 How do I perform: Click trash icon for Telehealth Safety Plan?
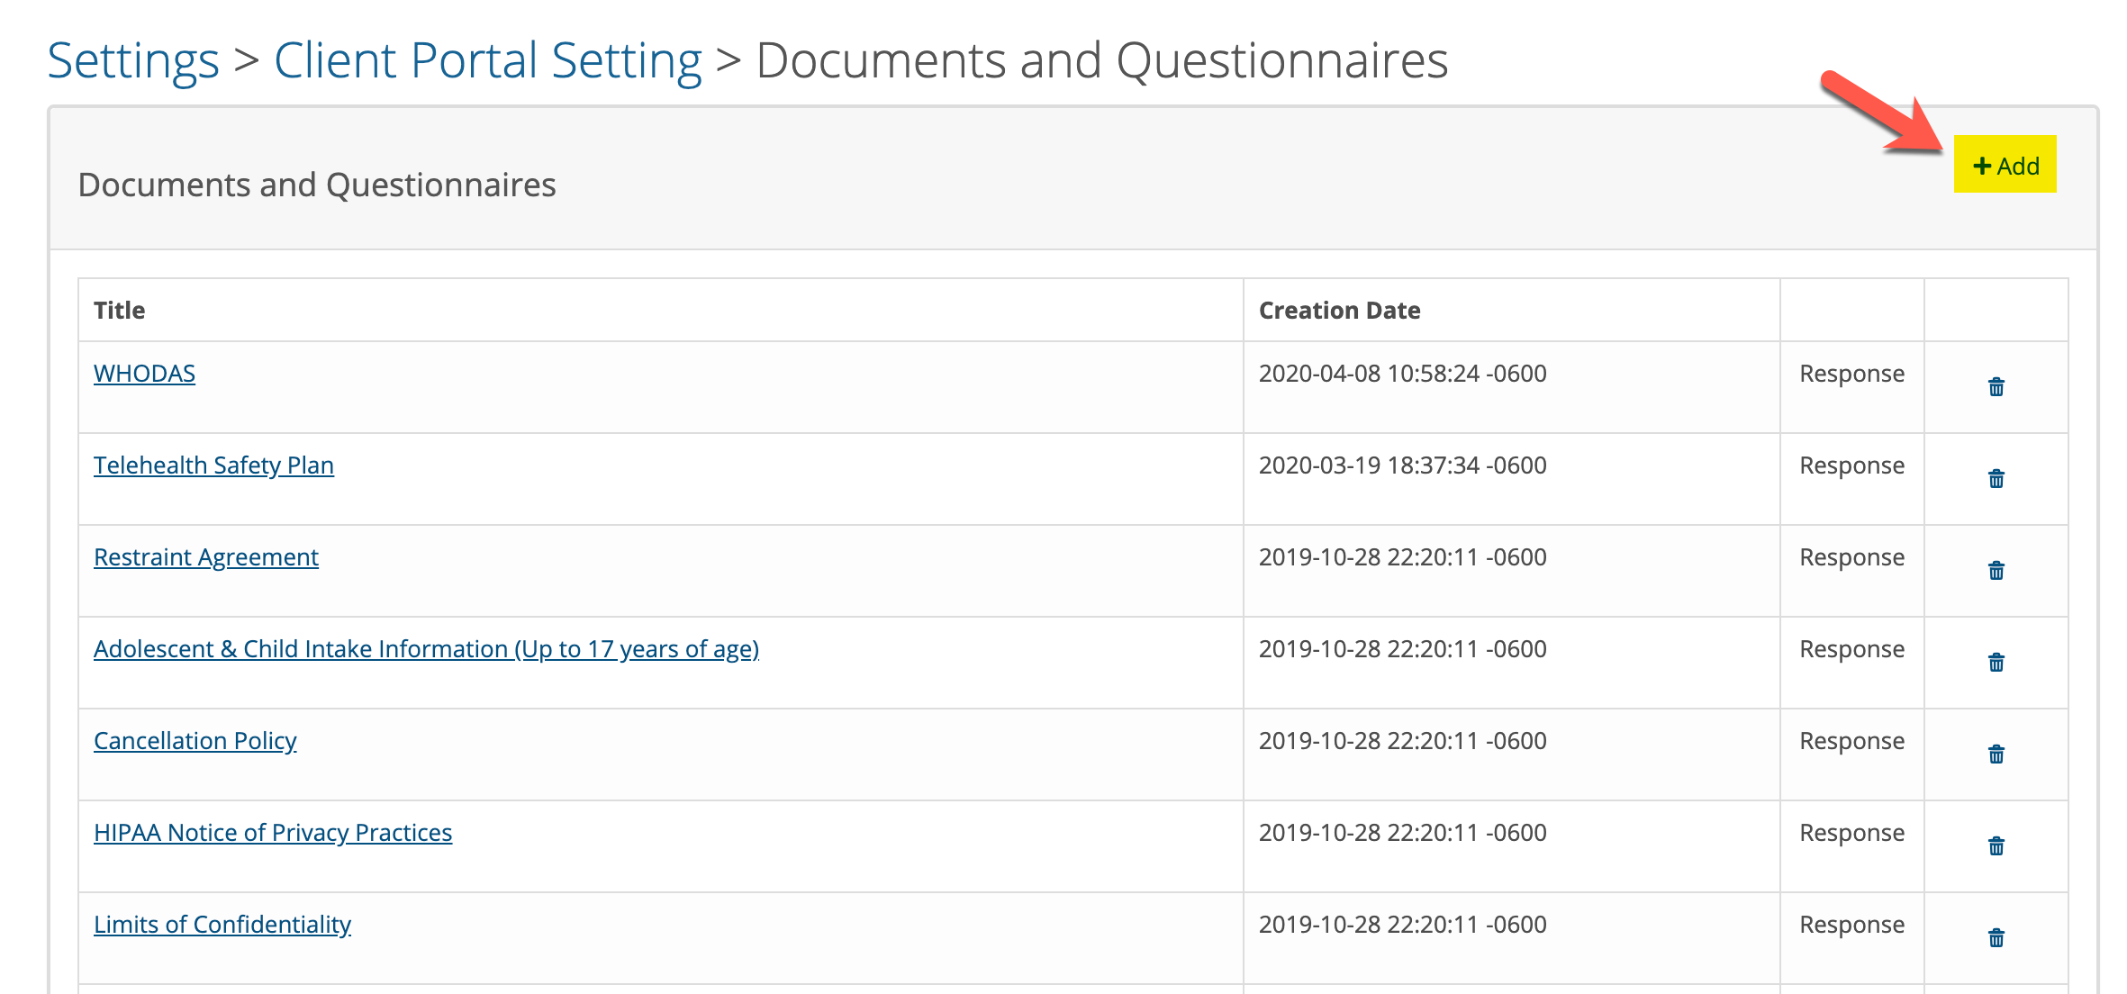[x=1996, y=479]
